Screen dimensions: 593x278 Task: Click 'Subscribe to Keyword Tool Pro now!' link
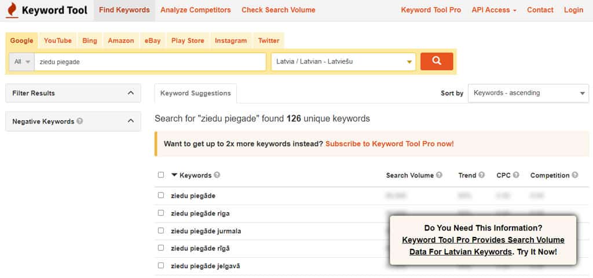point(390,144)
